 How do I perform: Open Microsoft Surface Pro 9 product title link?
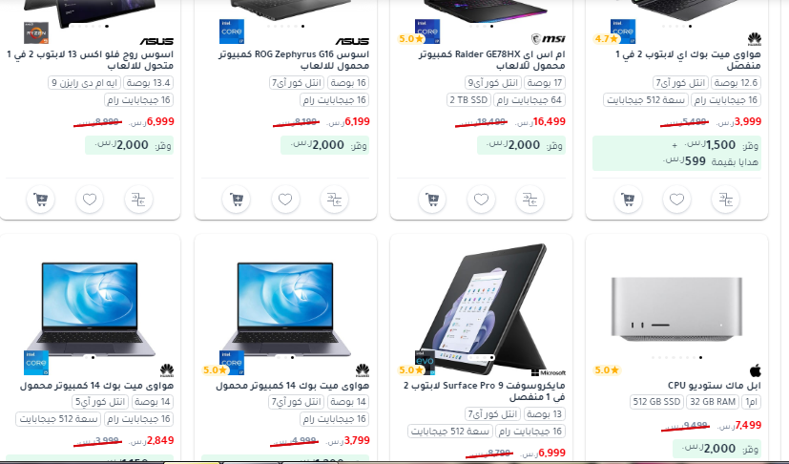tap(484, 390)
